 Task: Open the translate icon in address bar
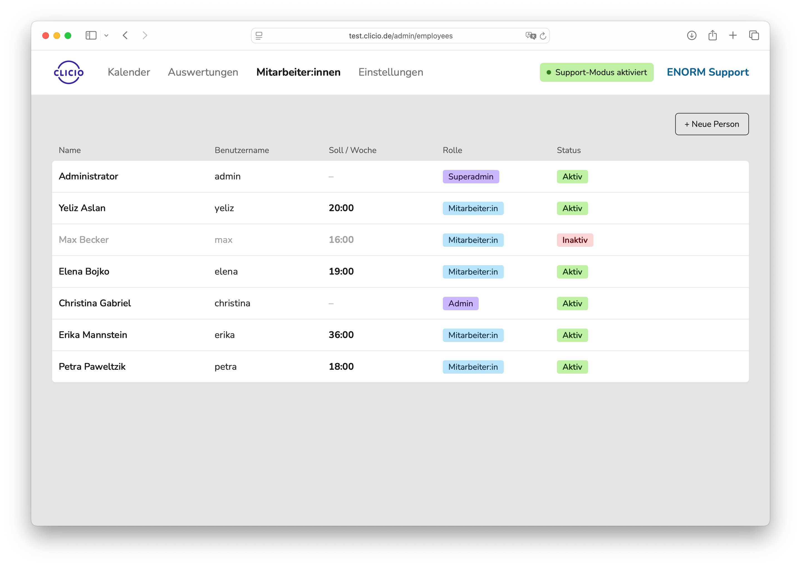[530, 36]
